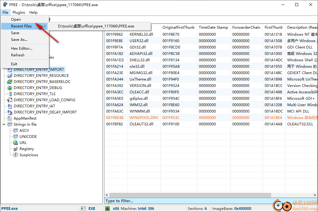Click the URL globe icon
Screen dimensions: 318x212
click(x=16, y=143)
